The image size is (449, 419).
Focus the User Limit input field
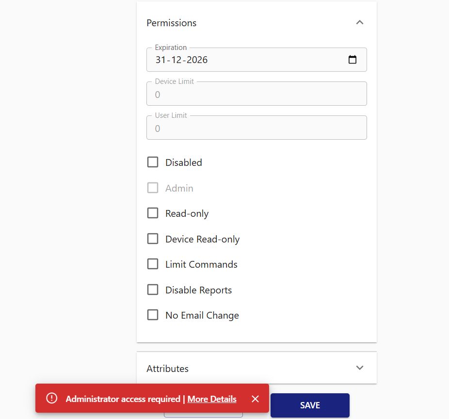[x=256, y=129]
